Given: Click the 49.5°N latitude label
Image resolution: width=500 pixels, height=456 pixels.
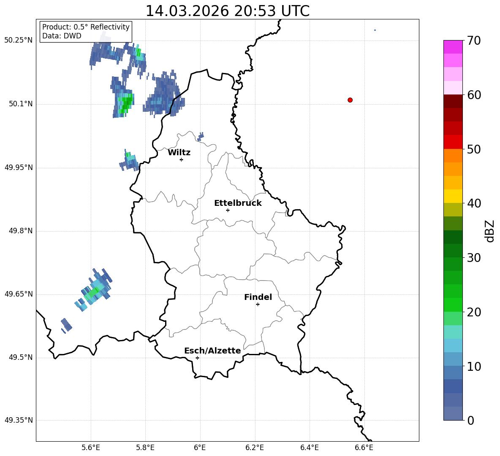Looking at the screenshot, I should [x=21, y=357].
